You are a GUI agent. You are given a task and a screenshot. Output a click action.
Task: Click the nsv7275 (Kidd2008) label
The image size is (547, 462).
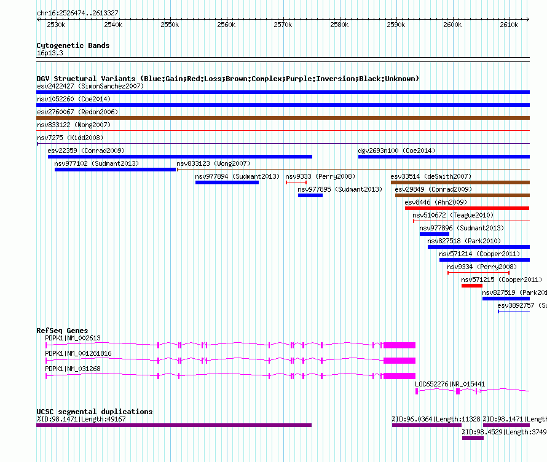point(70,138)
